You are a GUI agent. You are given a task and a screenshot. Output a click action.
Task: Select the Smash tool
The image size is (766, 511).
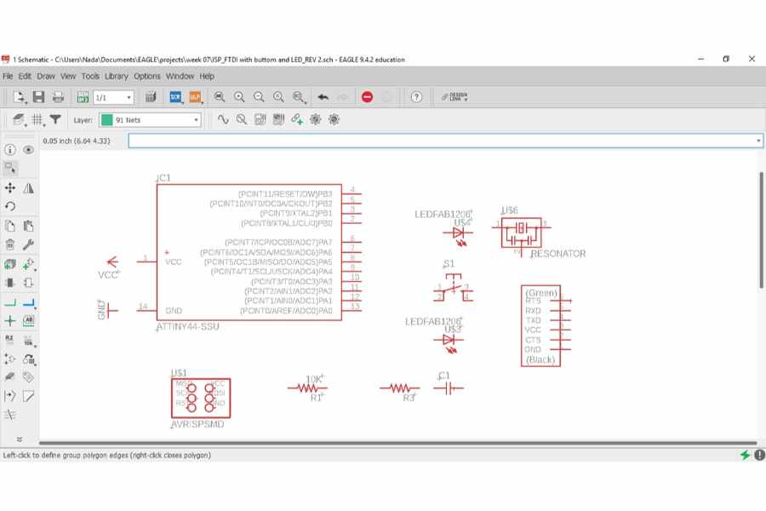point(9,359)
